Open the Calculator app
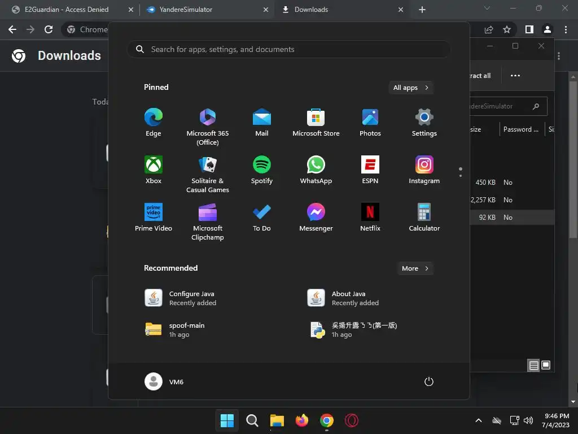The image size is (578, 434). pyautogui.click(x=424, y=218)
